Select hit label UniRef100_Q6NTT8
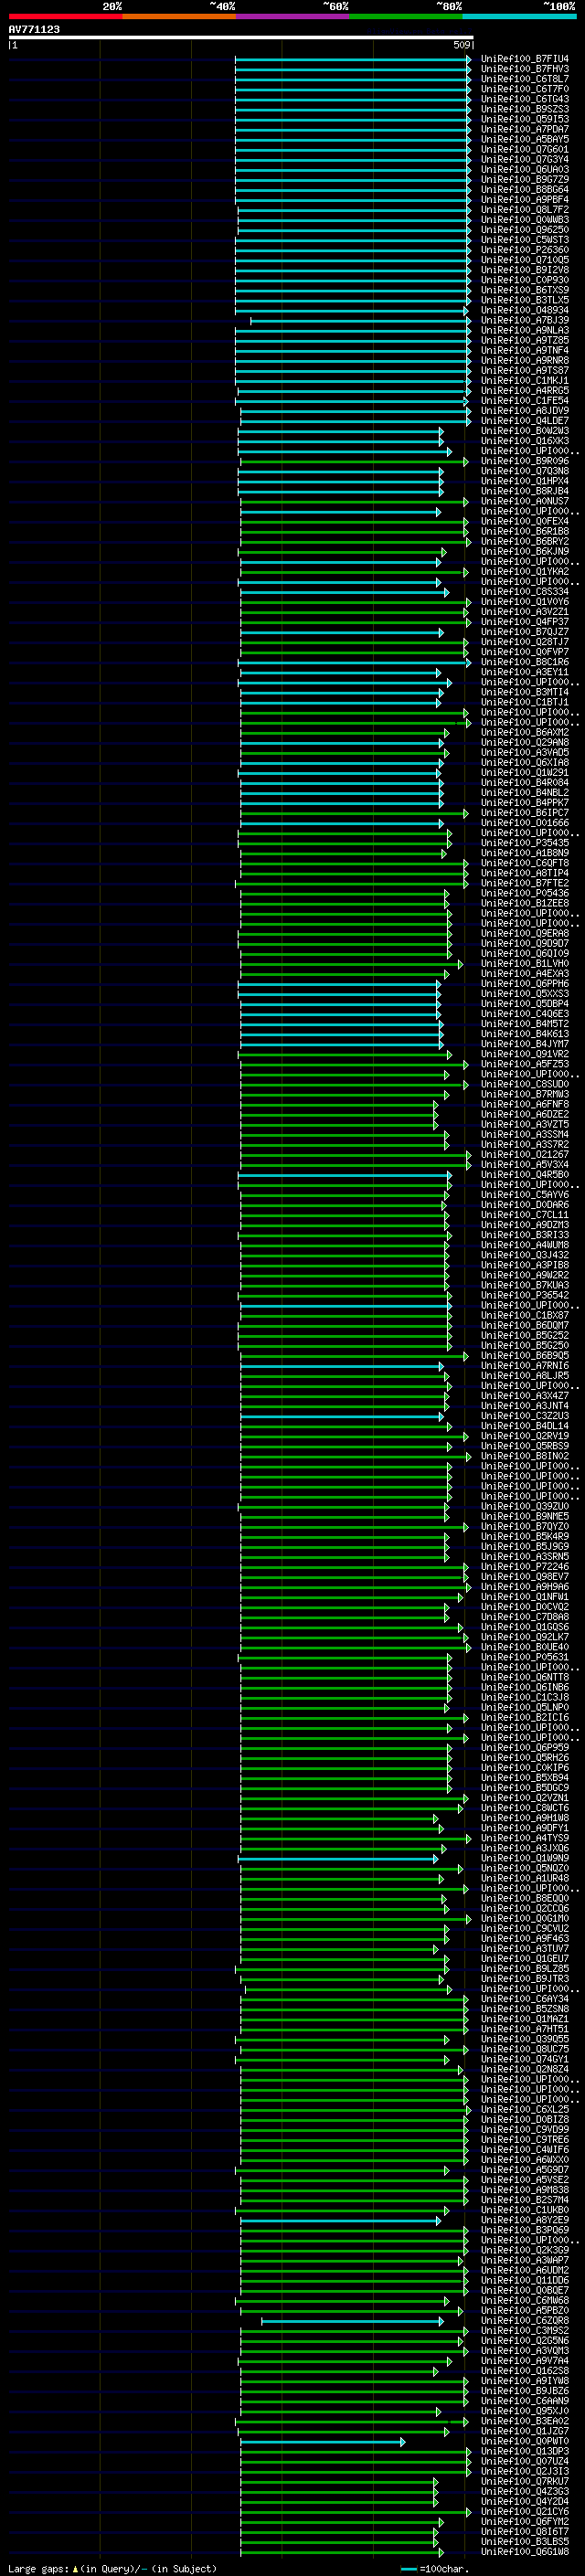 (525, 1677)
